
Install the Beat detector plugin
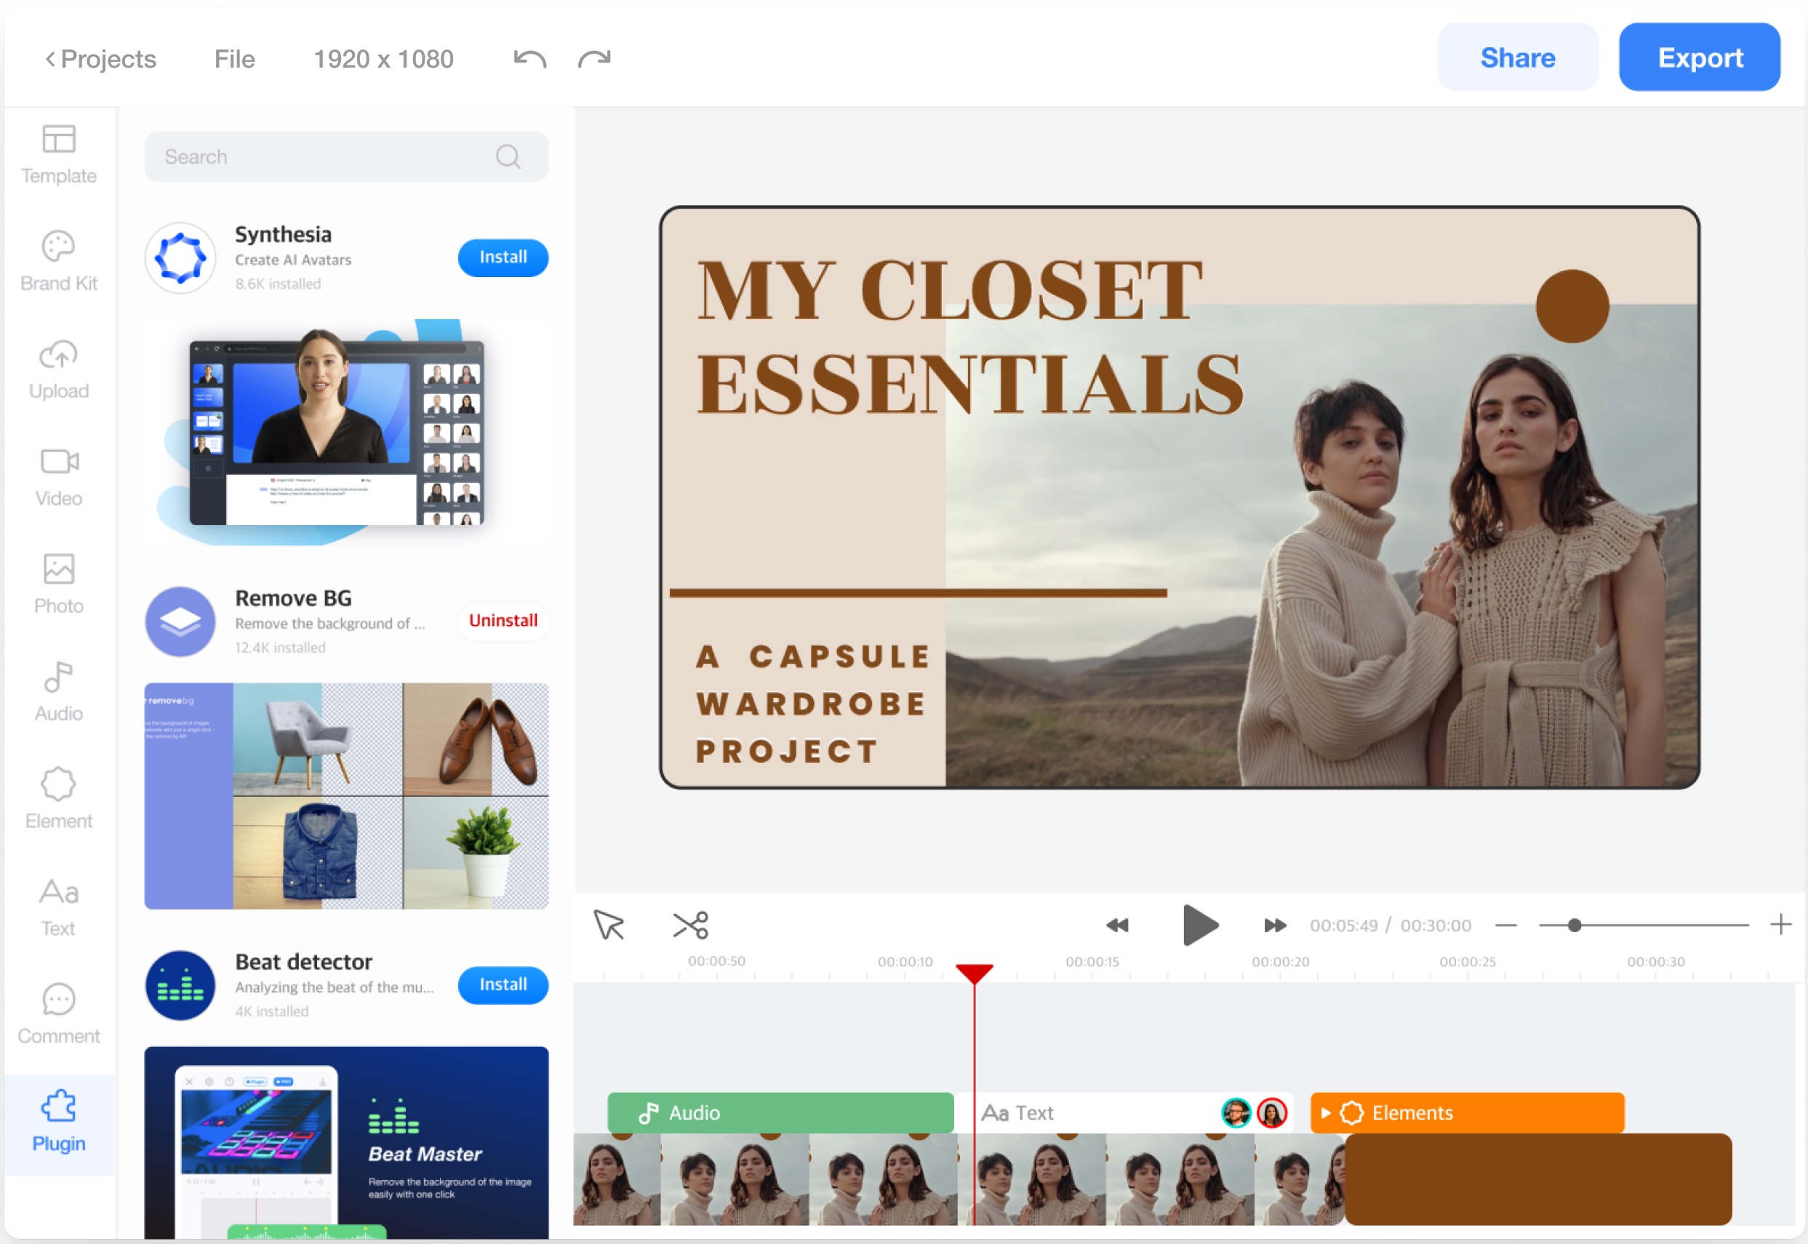coord(503,984)
